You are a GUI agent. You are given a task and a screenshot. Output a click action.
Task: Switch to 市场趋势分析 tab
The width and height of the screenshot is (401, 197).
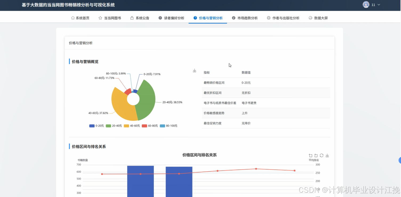click(245, 18)
